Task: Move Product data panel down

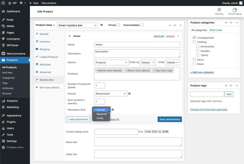Action: click(x=175, y=25)
